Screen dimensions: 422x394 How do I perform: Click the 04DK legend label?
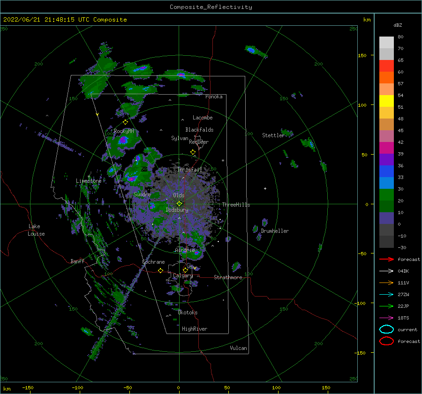pos(403,271)
